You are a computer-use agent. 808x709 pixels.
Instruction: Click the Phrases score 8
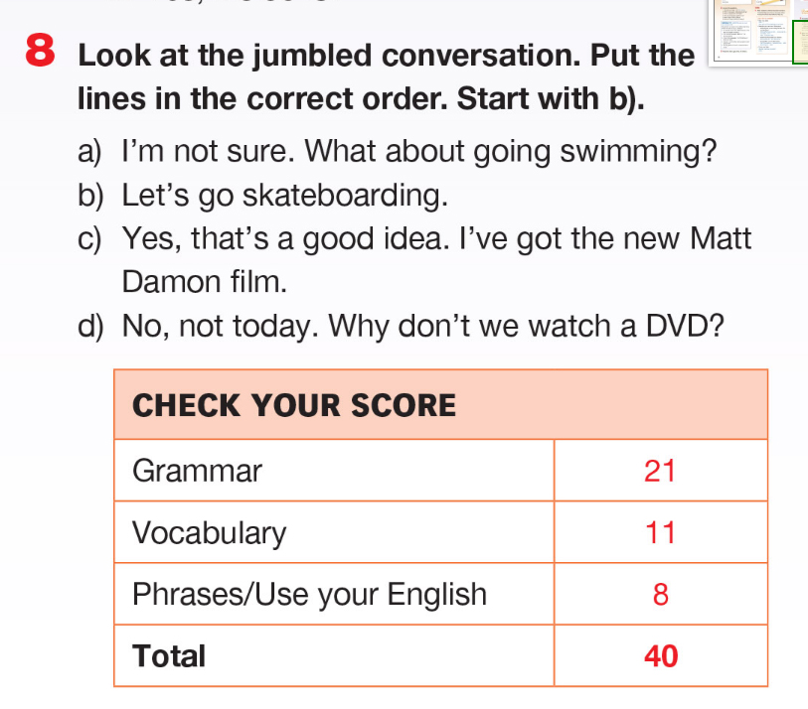click(660, 595)
